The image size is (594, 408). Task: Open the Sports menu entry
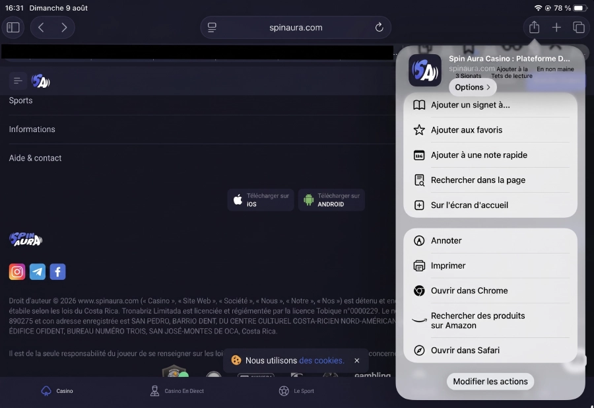(21, 100)
